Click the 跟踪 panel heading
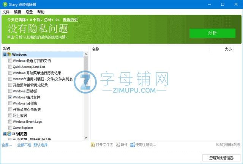Viewport: 243px width, 164px height. tap(7, 49)
